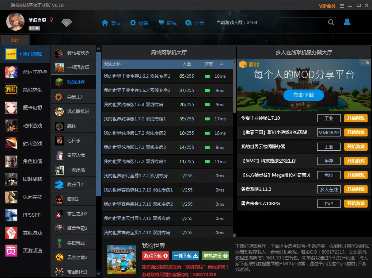Select 收获日2 game icon
Screen dimensions: 372x278
point(59,185)
